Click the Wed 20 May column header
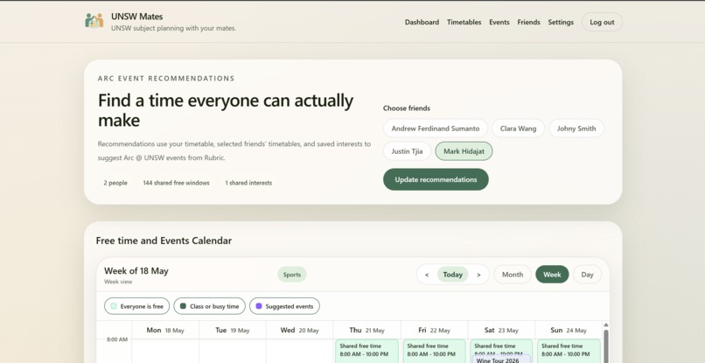Screen dimensions: 705x363 [299, 330]
